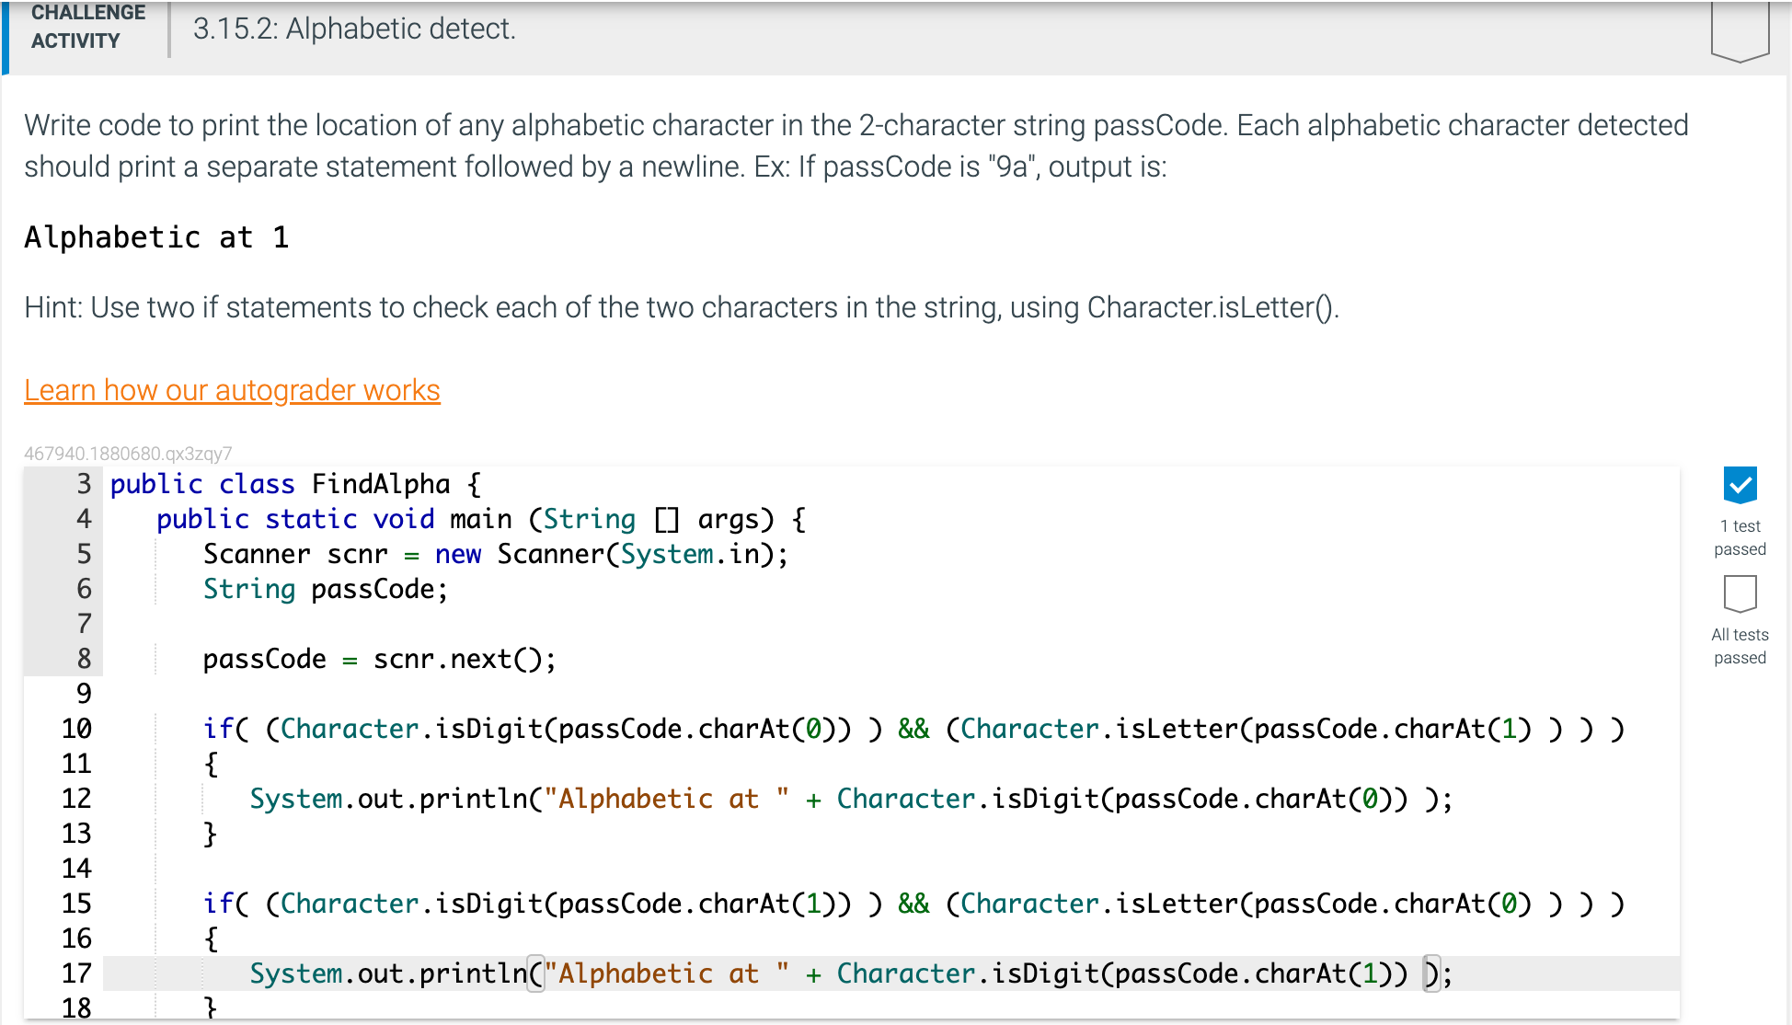Place cursor on highlighted code line 17

point(828,973)
